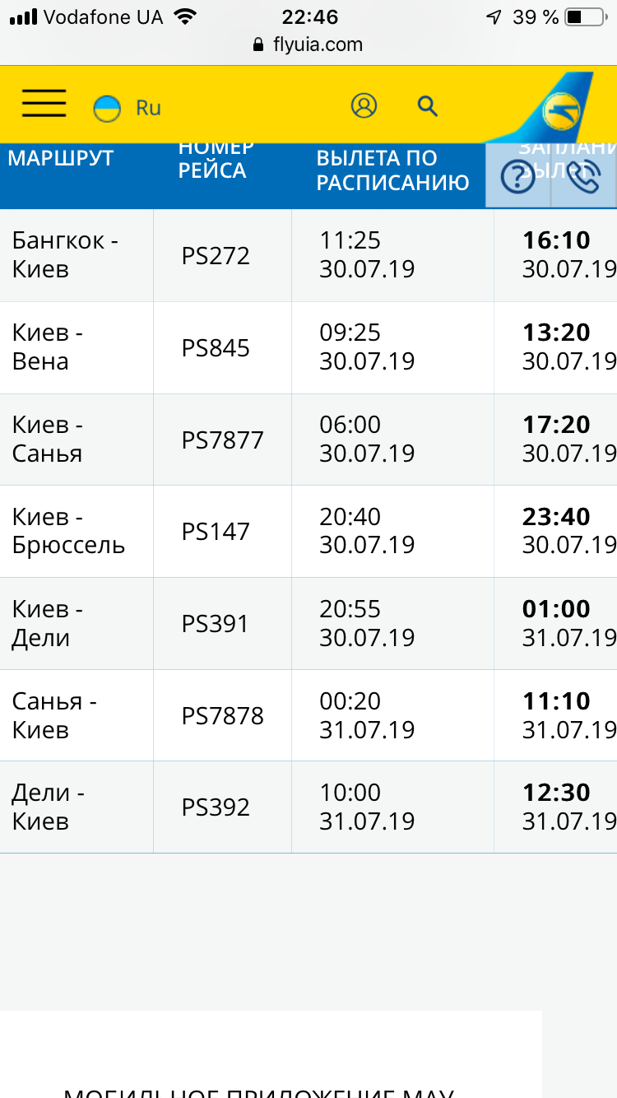The image size is (617, 1098).
Task: Tap the Киев - Брюссель route cell
Action: pyautogui.click(x=68, y=531)
